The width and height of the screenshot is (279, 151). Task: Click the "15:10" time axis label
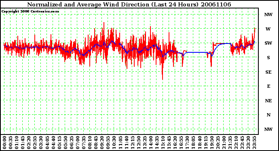(x=163, y=143)
